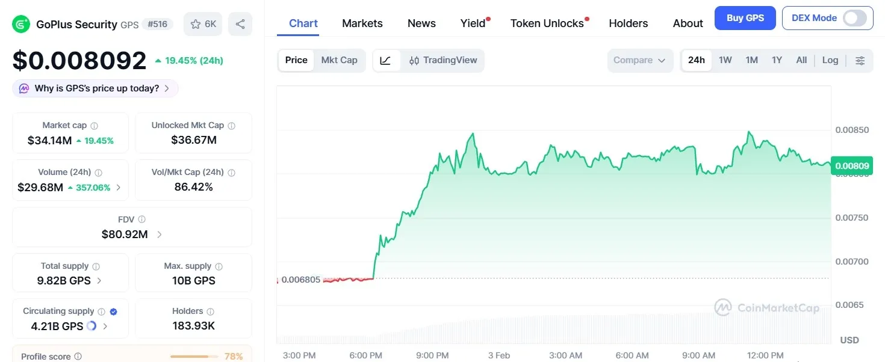Click the Buy GPS button
The image size is (885, 362).
[745, 18]
